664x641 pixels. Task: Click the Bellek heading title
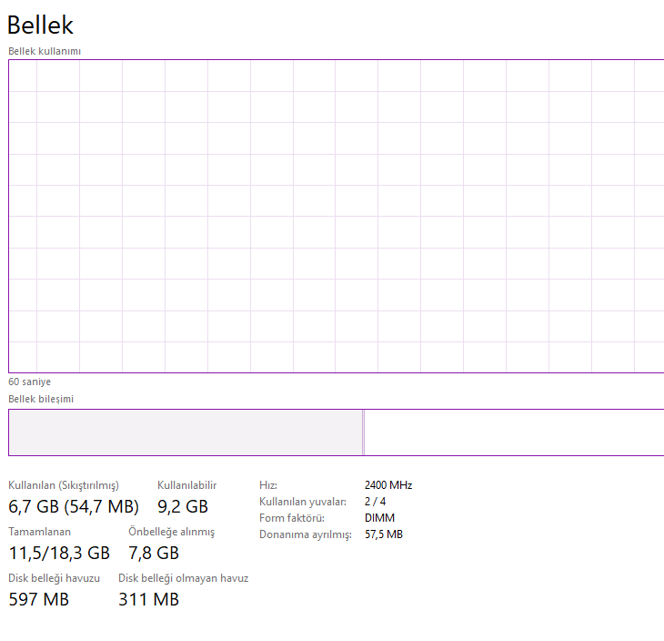point(40,25)
